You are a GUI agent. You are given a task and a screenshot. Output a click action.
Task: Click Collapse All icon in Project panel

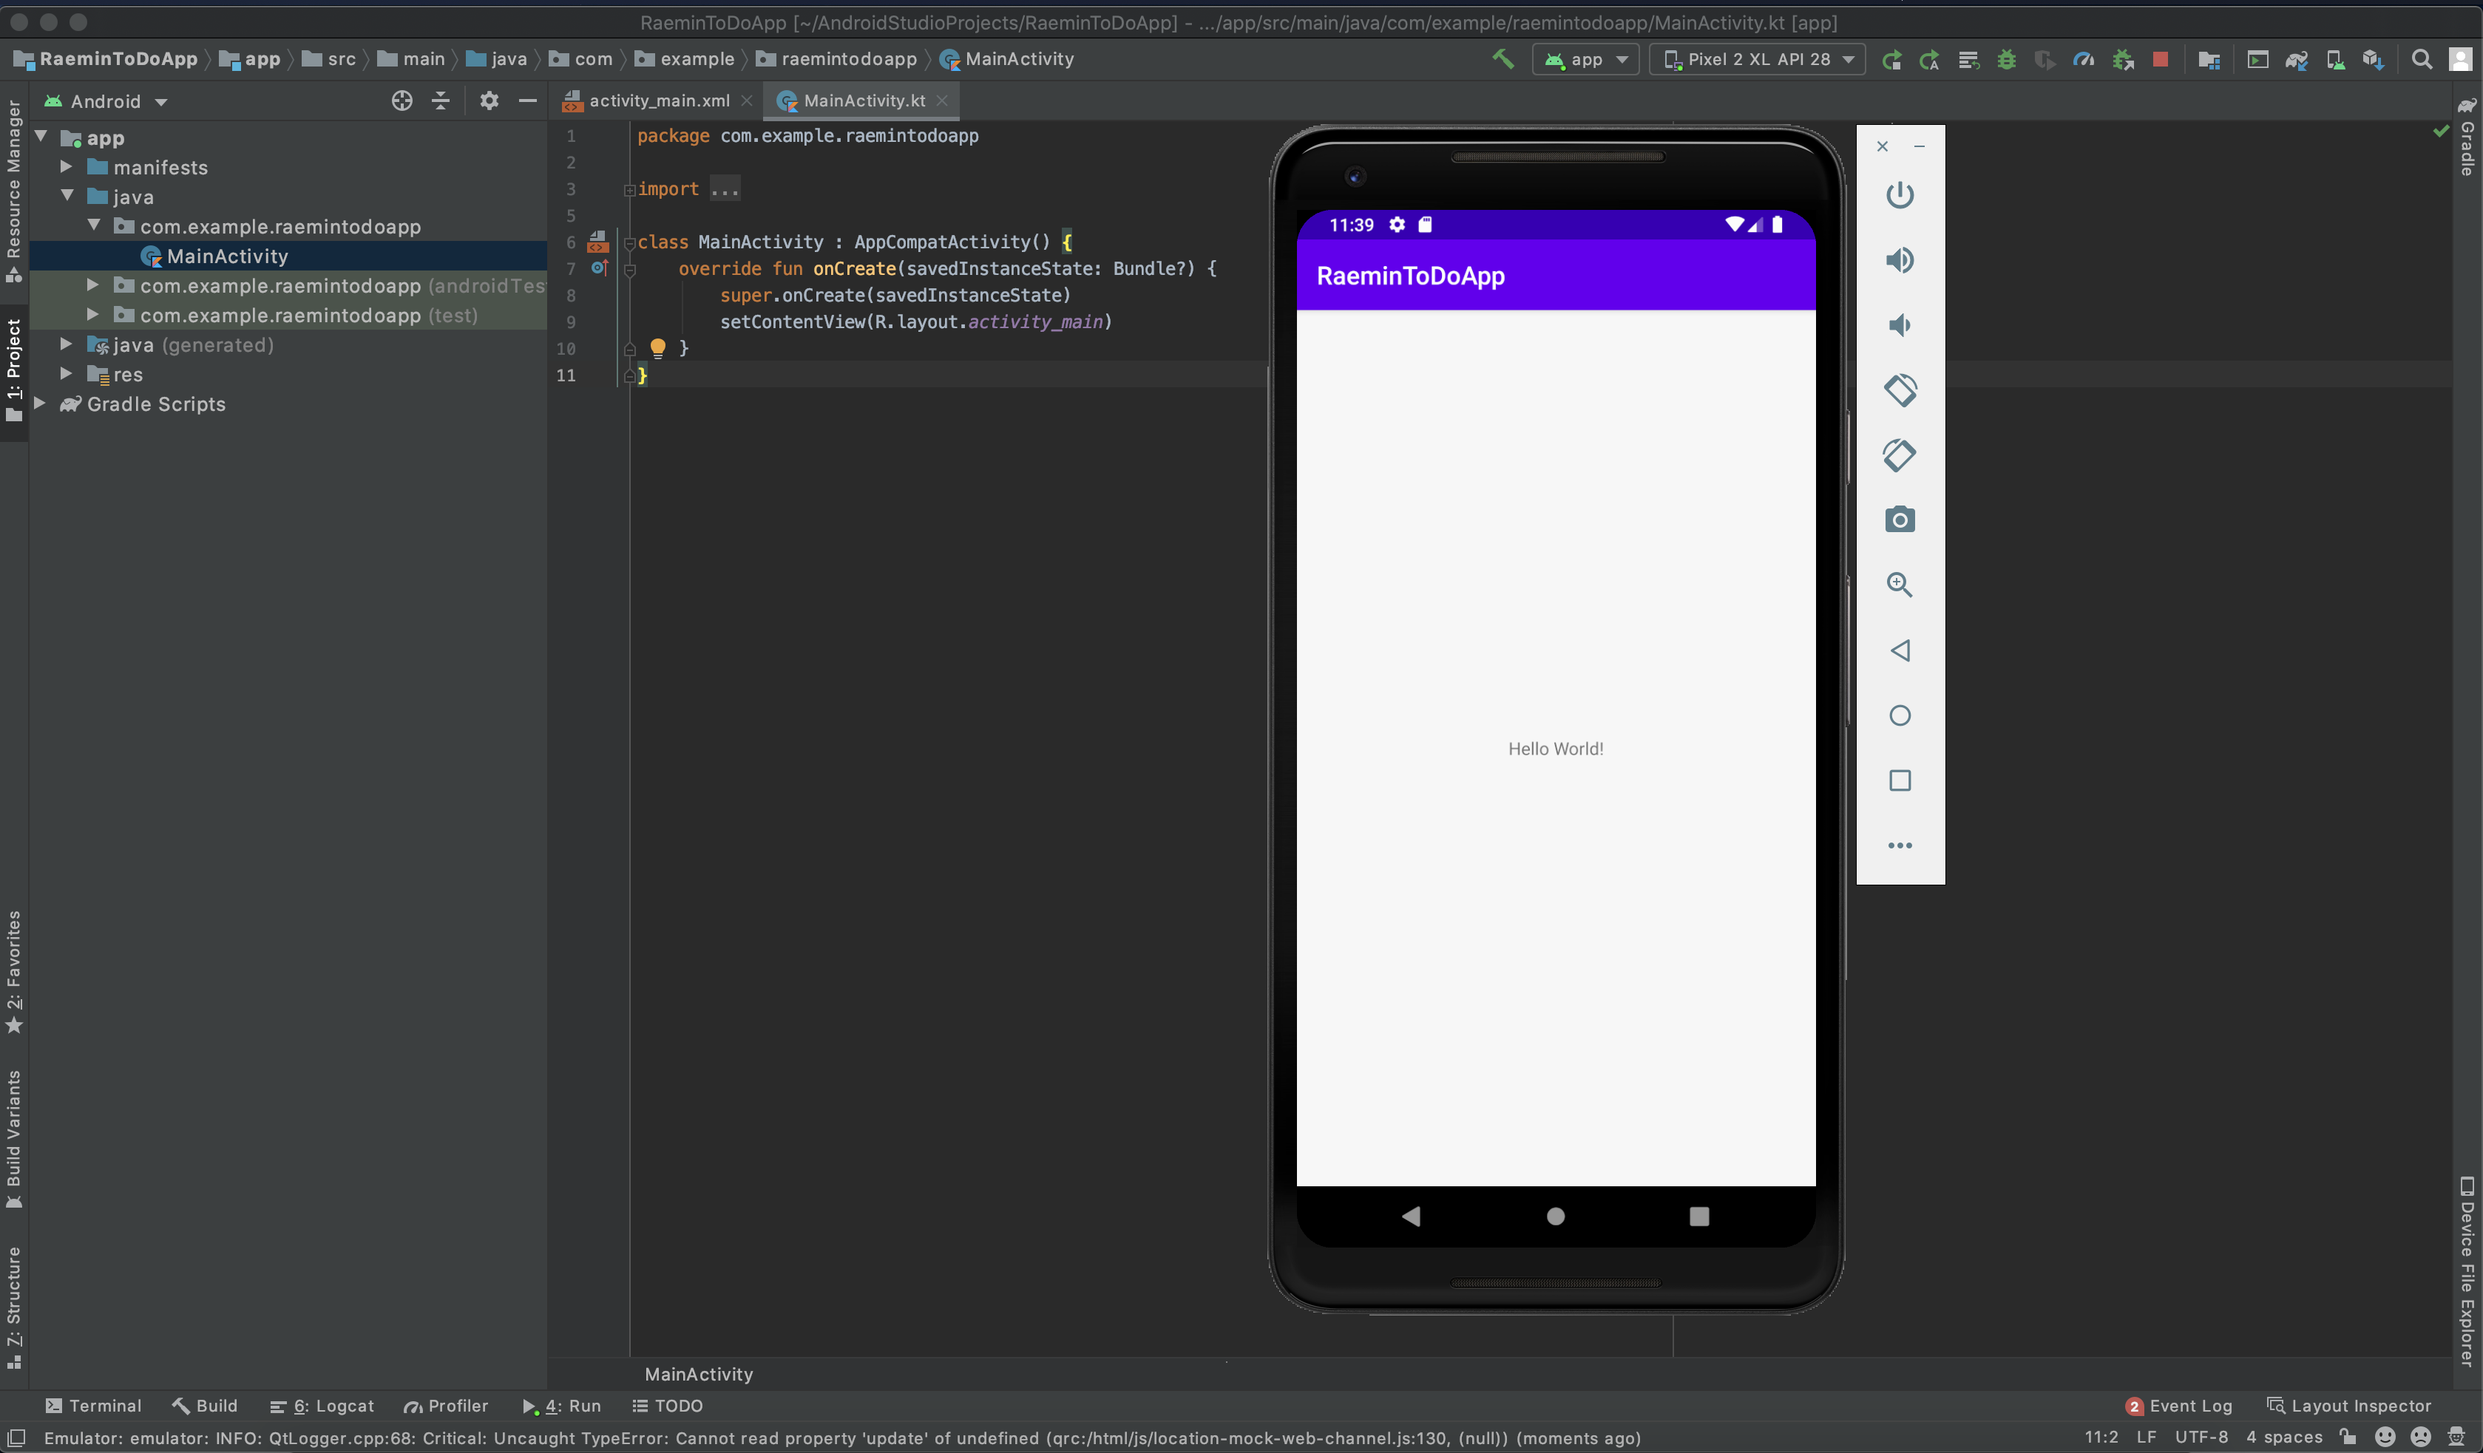[441, 101]
